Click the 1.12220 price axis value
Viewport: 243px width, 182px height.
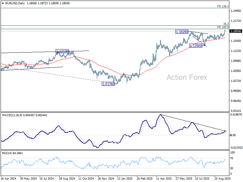pos(236,51)
